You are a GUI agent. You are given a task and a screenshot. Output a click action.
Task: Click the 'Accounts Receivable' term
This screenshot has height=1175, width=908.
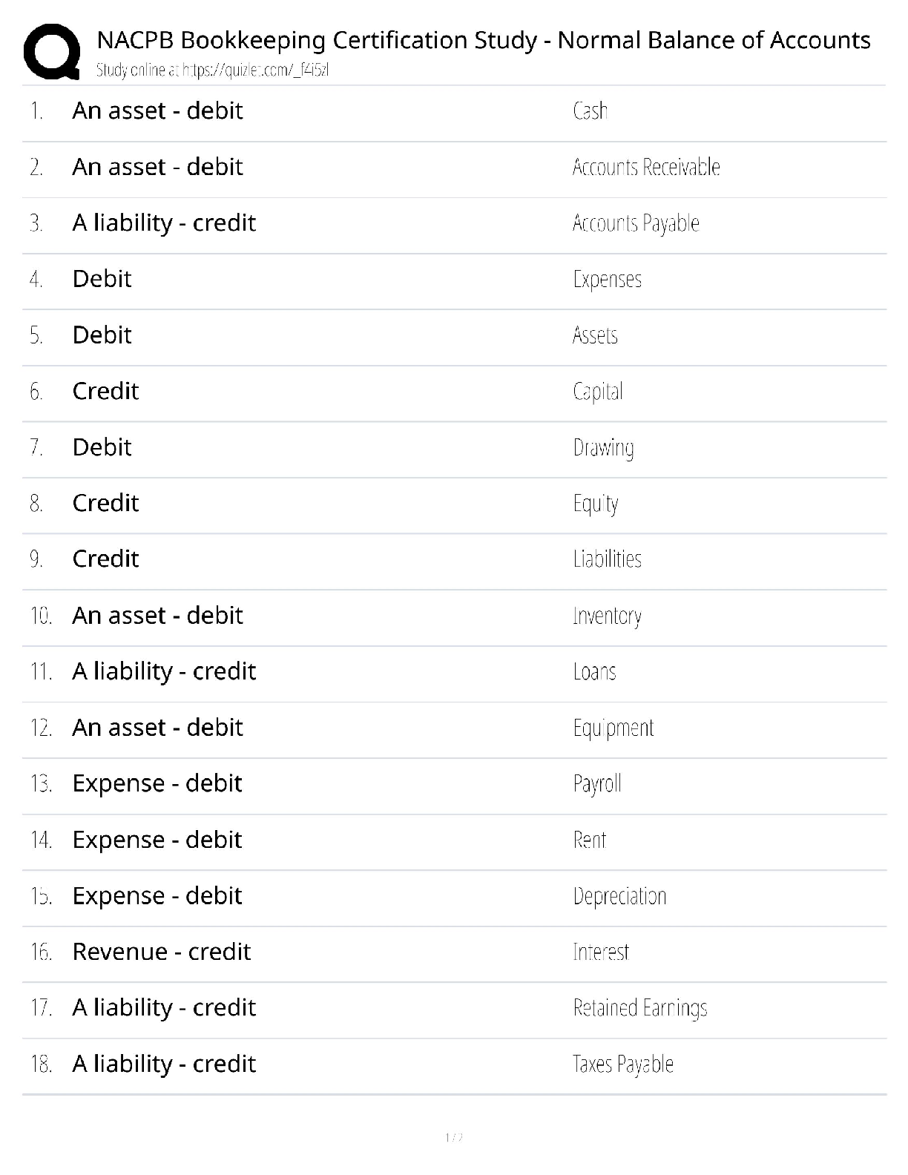pyautogui.click(x=646, y=168)
